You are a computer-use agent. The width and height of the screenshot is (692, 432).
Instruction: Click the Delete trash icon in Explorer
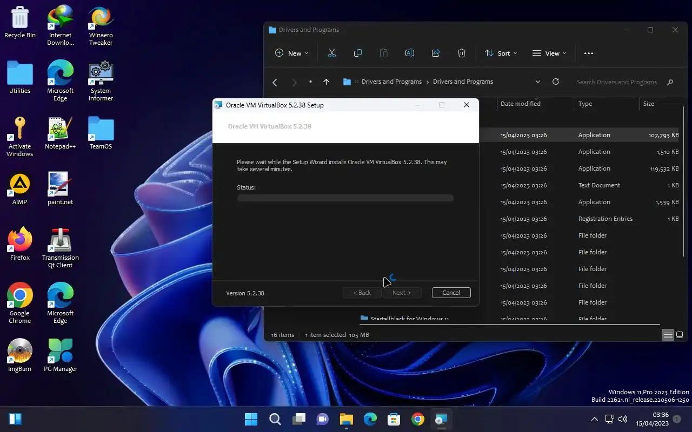[462, 53]
